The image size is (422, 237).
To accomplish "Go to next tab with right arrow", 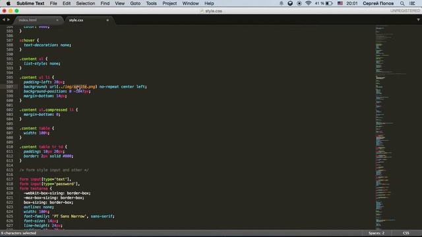I will 9,20.
